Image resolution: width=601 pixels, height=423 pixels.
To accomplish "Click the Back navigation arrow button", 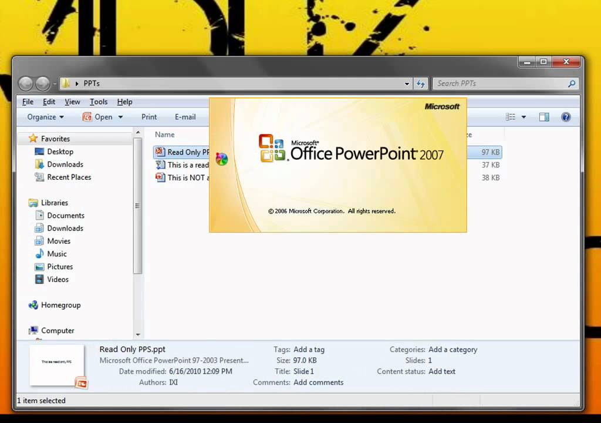I will pyautogui.click(x=26, y=83).
